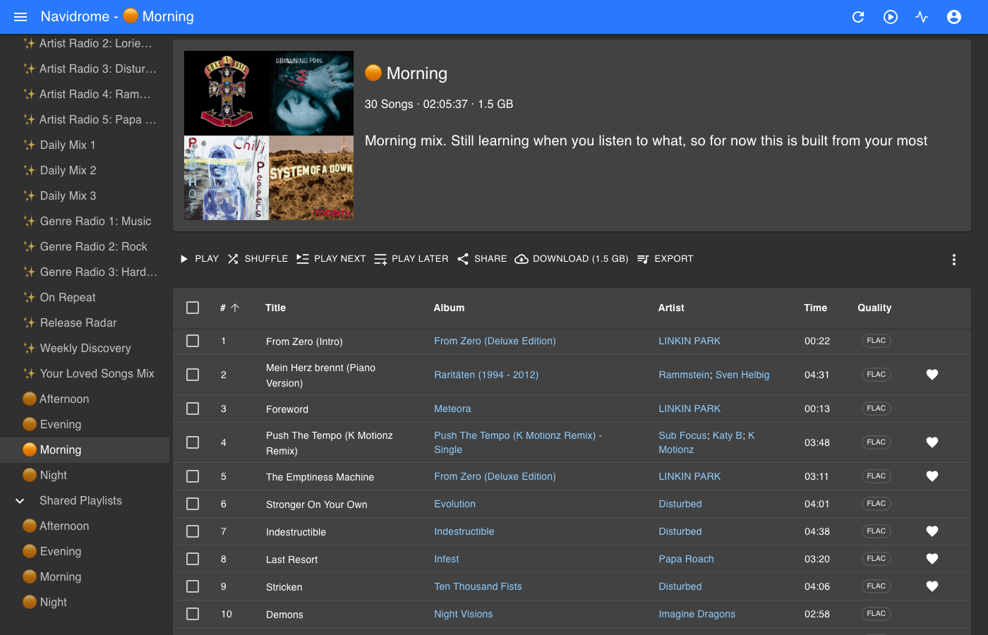Click Play Next button
The image size is (988, 635).
click(x=331, y=259)
